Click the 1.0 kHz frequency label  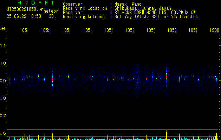[3, 63]
